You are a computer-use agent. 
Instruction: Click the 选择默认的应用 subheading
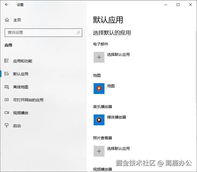112,33
